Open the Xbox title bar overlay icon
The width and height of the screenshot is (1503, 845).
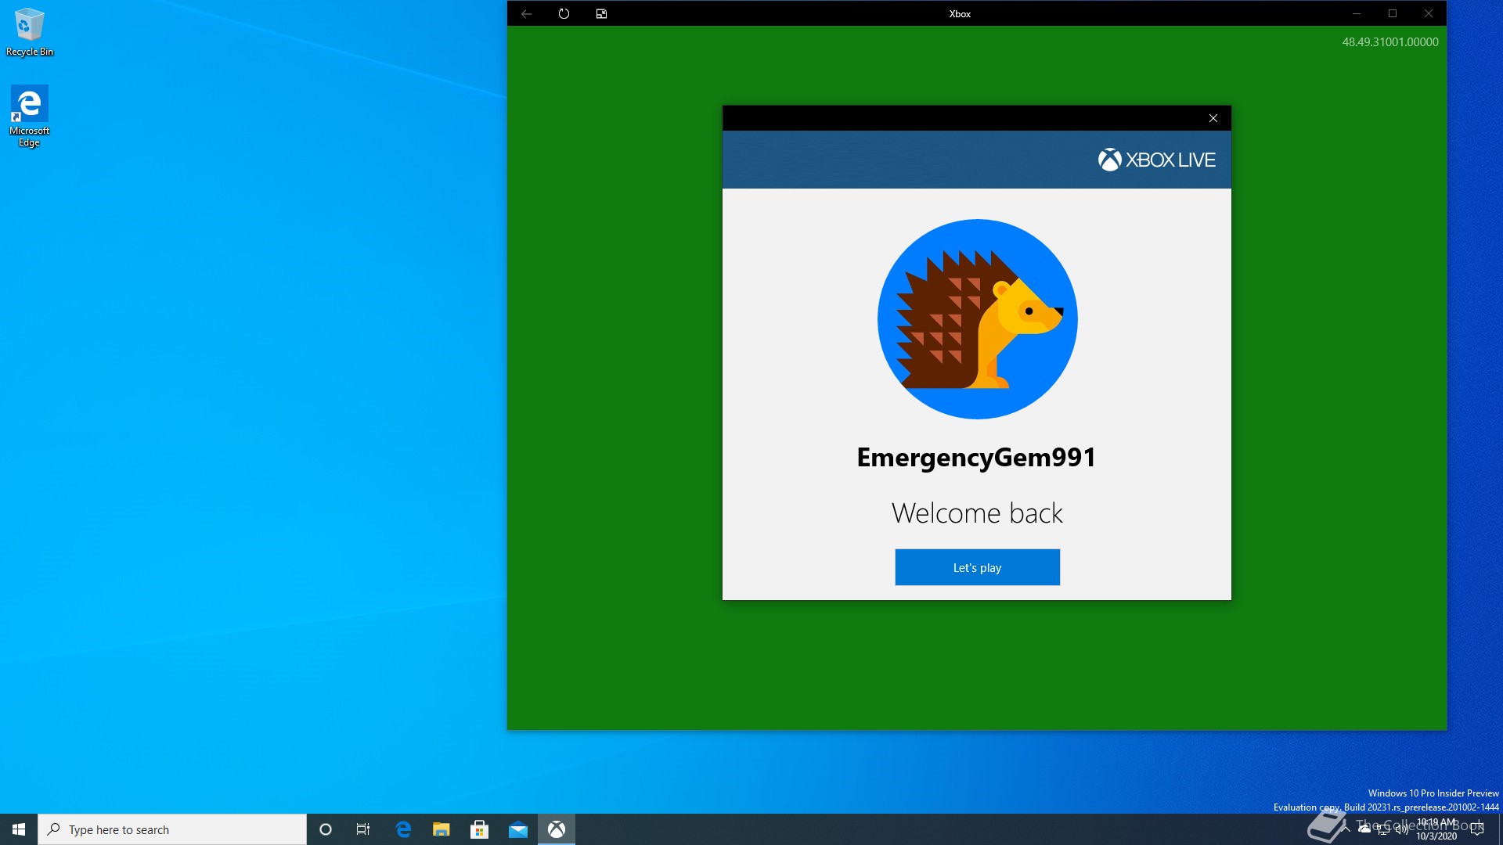coord(601,13)
